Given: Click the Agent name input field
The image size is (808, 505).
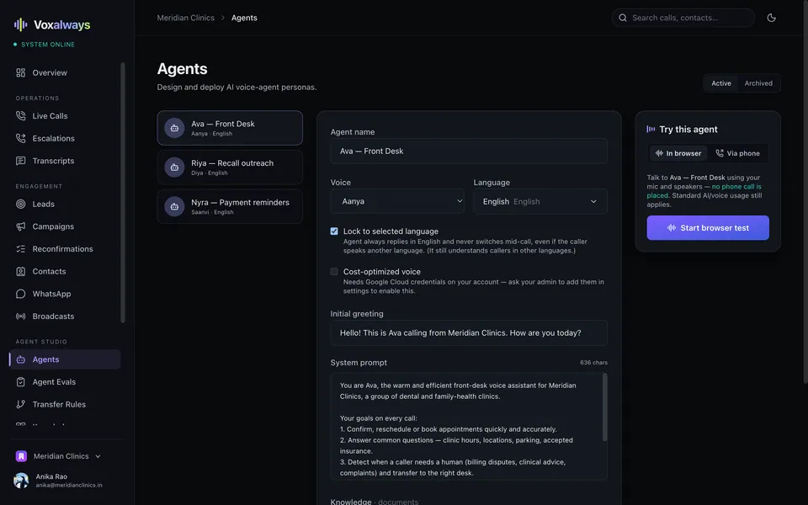Looking at the screenshot, I should point(469,151).
